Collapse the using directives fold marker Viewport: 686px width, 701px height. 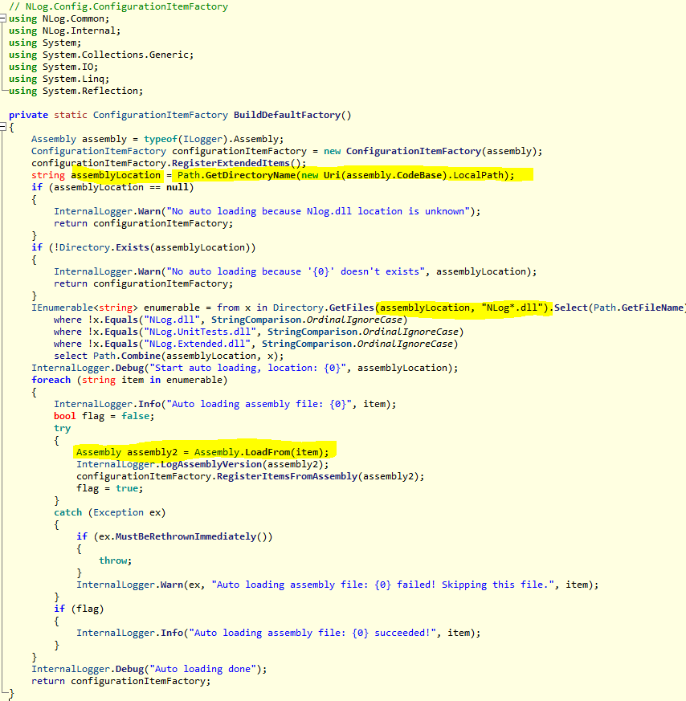[4, 18]
